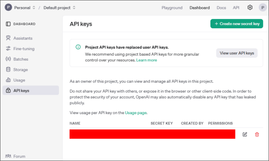Open the Usage page link
This screenshot has width=269, height=161.
[136, 113]
